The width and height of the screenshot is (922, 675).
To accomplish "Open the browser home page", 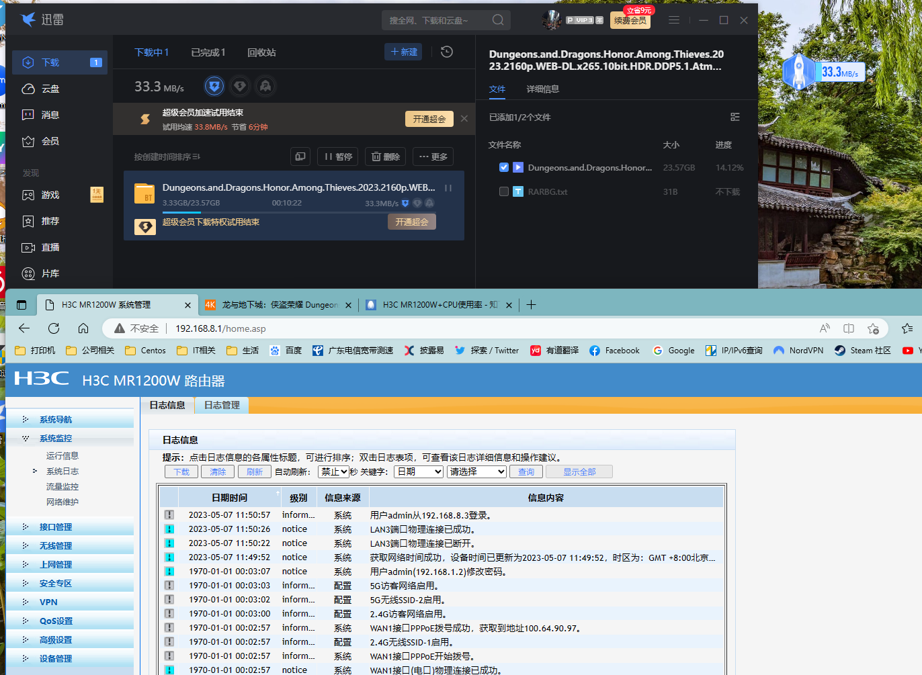I will pyautogui.click(x=83, y=328).
